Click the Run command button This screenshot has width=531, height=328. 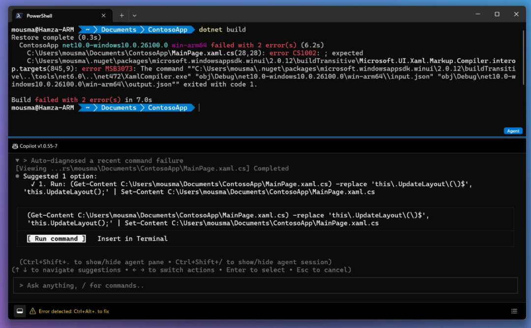[x=56, y=239]
